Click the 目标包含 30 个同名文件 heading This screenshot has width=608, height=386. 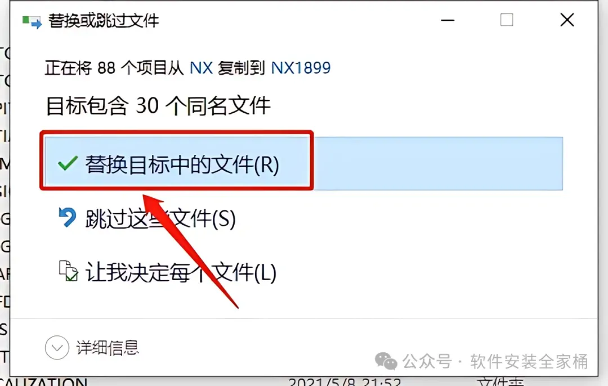[158, 106]
